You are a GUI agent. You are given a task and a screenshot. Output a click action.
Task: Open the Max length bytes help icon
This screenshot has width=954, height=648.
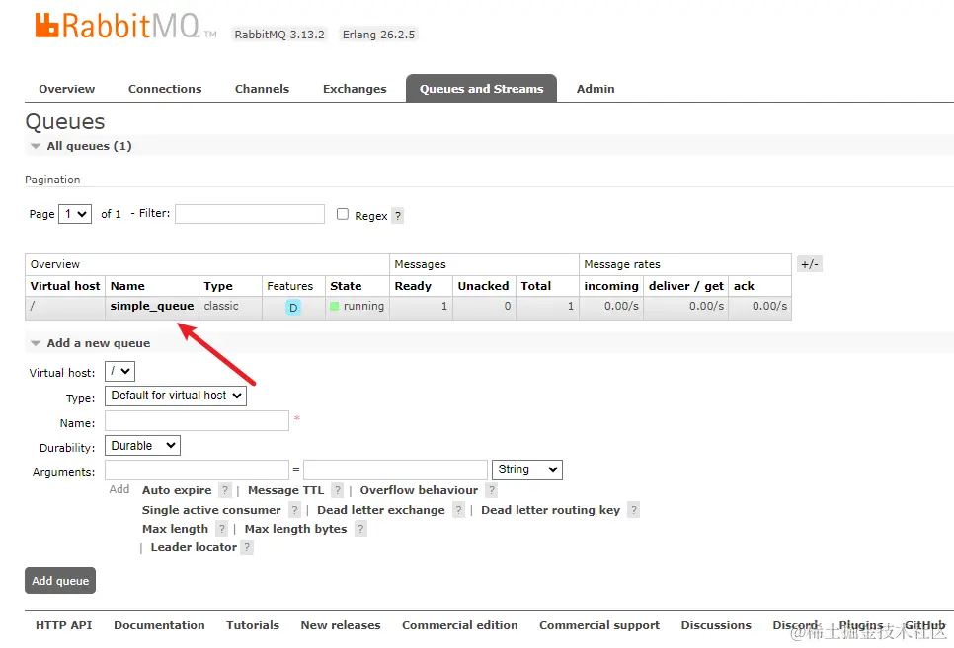click(360, 529)
